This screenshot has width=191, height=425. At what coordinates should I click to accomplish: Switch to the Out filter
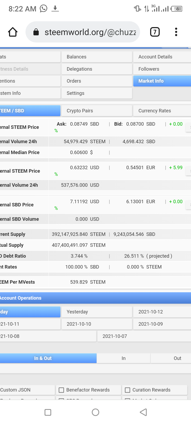(171, 358)
